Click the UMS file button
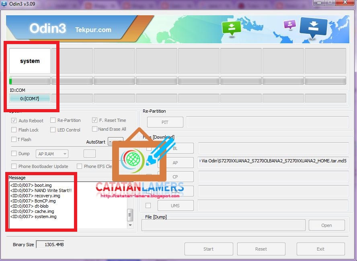Image resolution: width=357 pixels, height=261 pixels. (x=176, y=206)
